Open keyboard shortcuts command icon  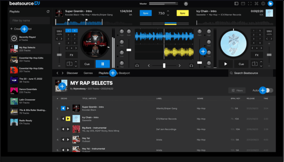256,4
